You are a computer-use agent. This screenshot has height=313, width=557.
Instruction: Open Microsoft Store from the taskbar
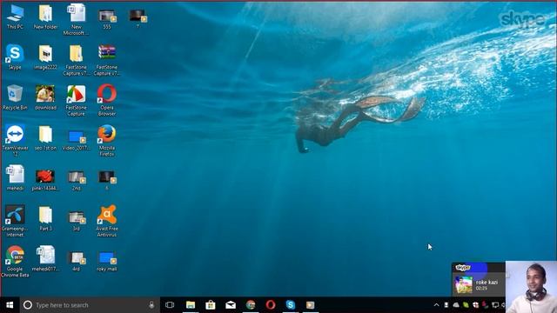click(x=211, y=305)
